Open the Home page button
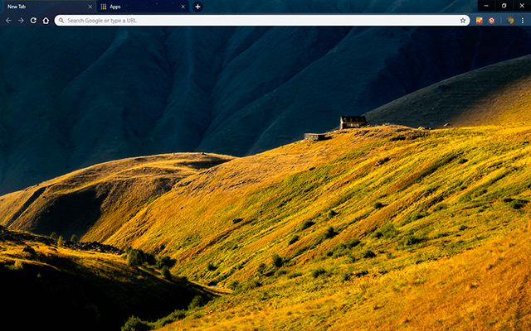The width and height of the screenshot is (531, 331). (x=46, y=20)
